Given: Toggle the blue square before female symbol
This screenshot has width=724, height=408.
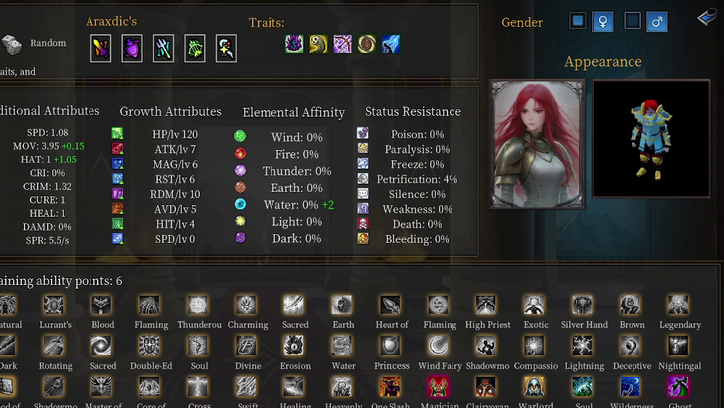Looking at the screenshot, I should (577, 20).
